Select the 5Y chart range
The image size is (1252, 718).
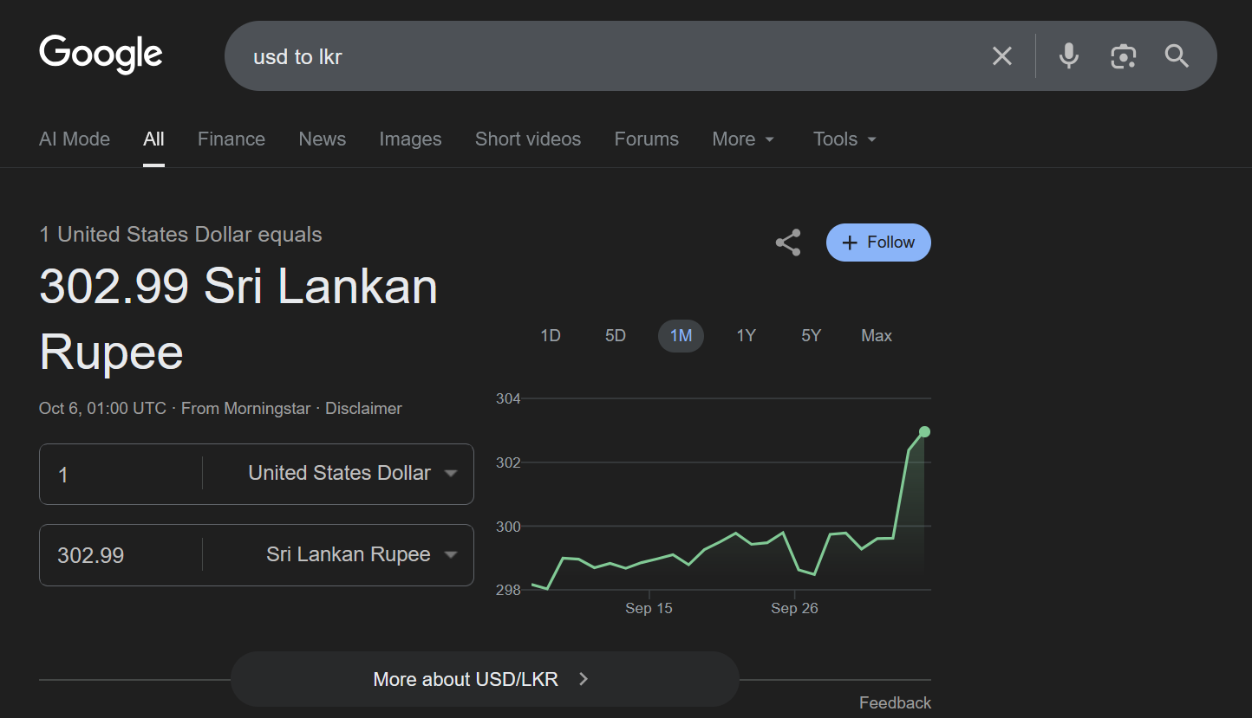(x=811, y=336)
